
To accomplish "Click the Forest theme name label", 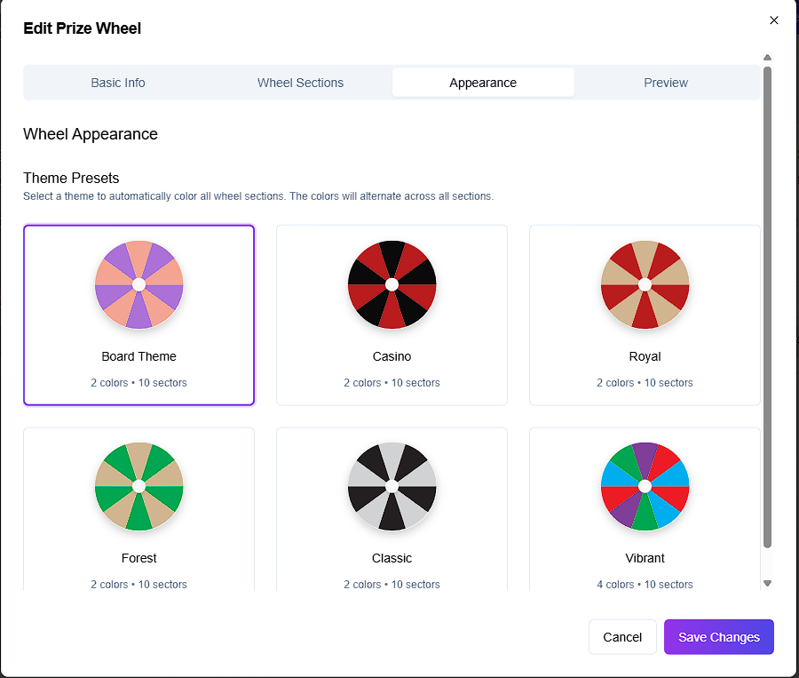I will [138, 558].
